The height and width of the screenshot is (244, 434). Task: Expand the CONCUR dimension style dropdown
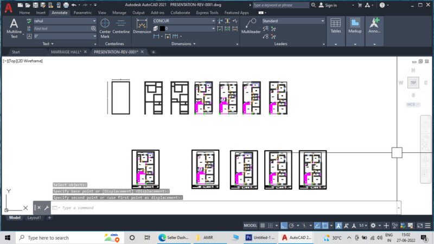pyautogui.click(x=213, y=21)
